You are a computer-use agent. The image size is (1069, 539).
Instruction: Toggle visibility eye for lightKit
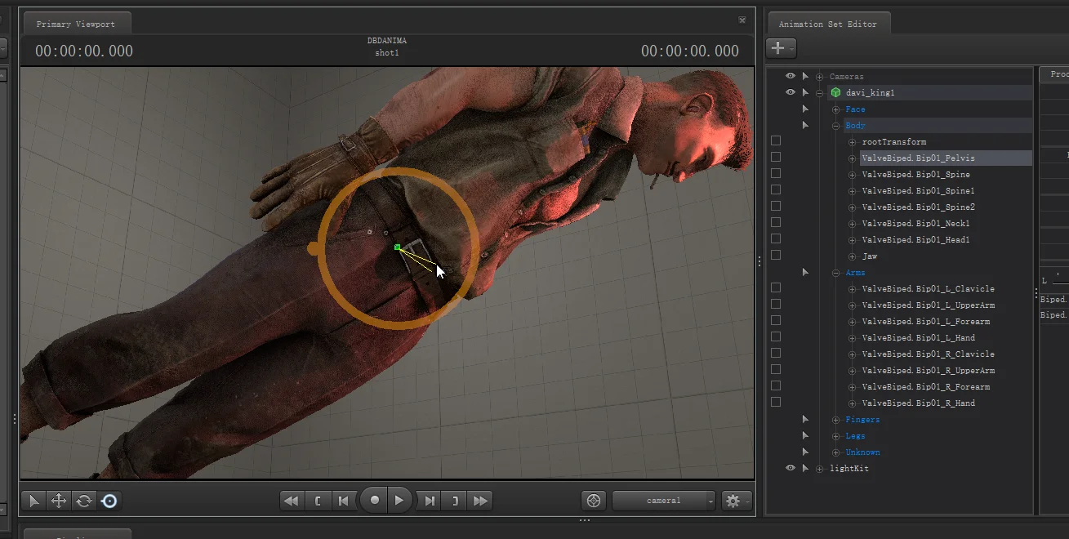tap(790, 468)
